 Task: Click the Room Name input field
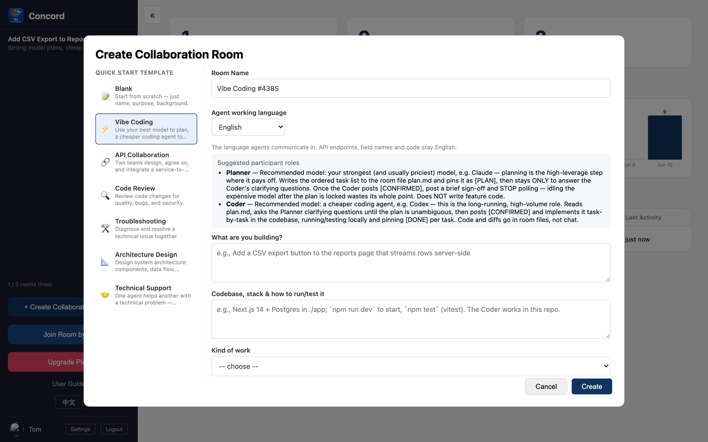pyautogui.click(x=411, y=88)
